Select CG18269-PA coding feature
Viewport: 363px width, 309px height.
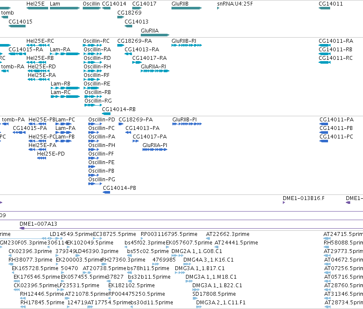[x=136, y=120]
